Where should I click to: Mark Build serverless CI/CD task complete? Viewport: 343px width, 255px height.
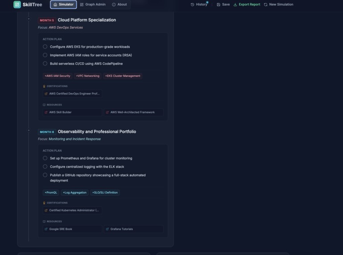(45, 64)
